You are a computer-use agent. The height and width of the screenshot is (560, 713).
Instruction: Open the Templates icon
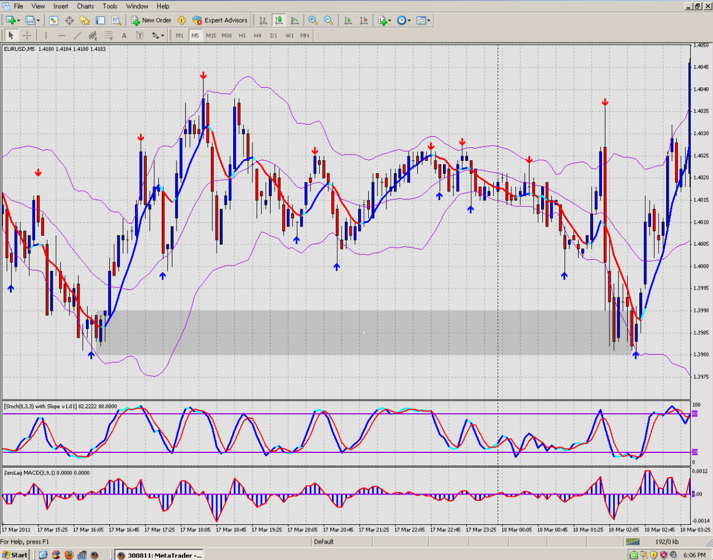(x=420, y=20)
